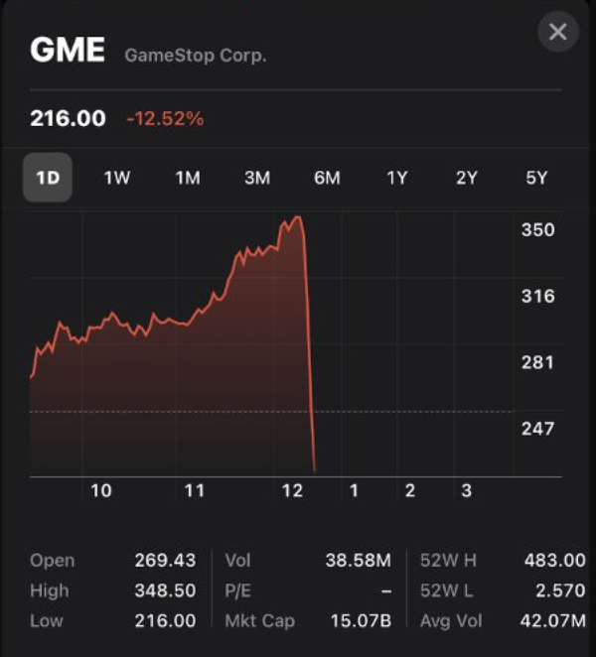This screenshot has width=596, height=657.
Task: Tap the Open price 269.43
Action: [x=165, y=560]
